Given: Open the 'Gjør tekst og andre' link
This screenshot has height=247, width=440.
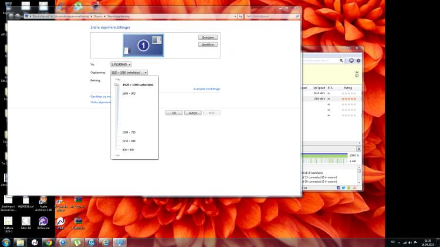Looking at the screenshot, I should coord(100,97).
